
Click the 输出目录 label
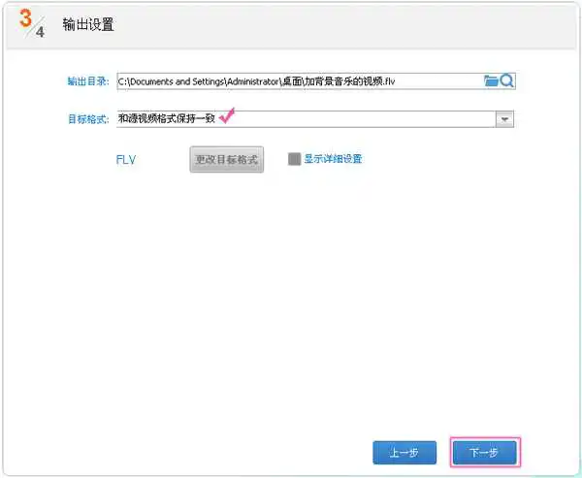(x=88, y=81)
